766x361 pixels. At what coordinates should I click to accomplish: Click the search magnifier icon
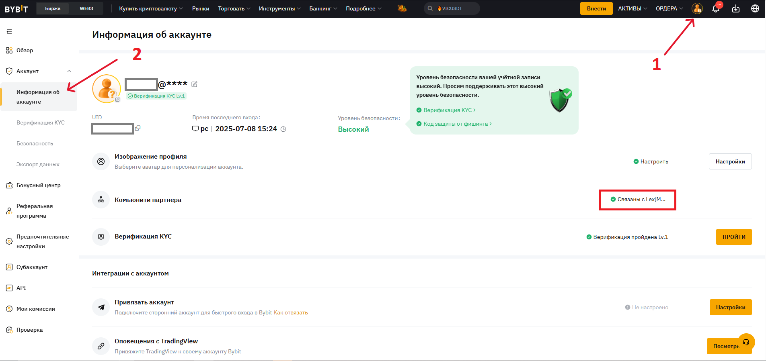(430, 8)
